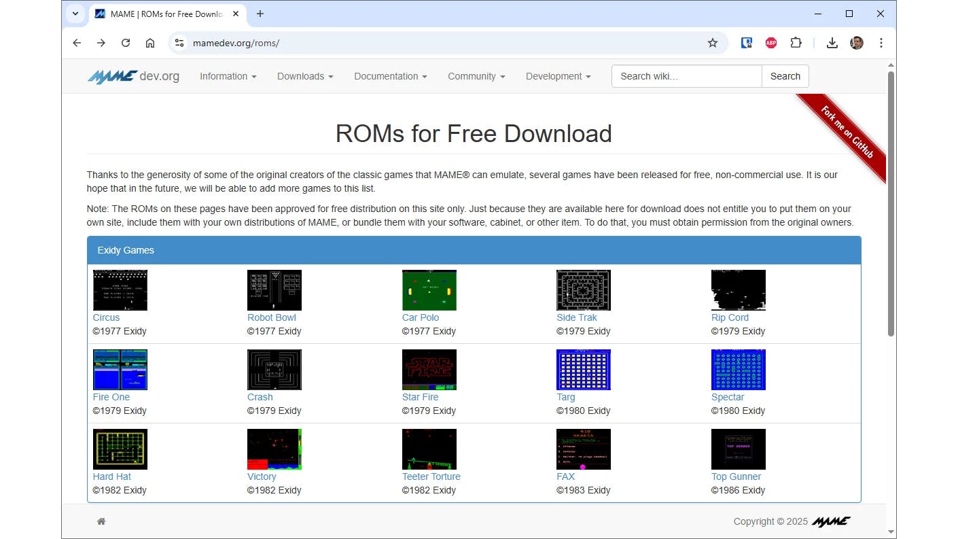The image size is (958, 539).
Task: Expand the Community menu
Action: pyautogui.click(x=476, y=76)
